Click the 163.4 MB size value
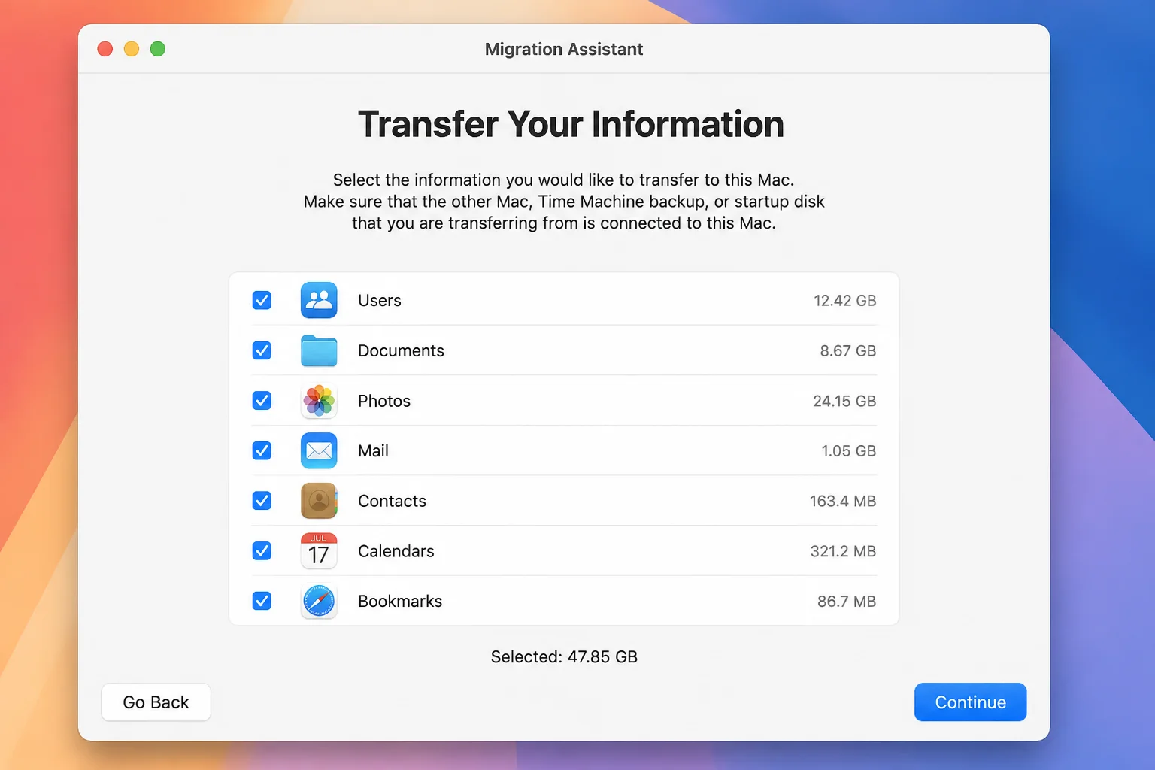The image size is (1155, 770). click(843, 501)
